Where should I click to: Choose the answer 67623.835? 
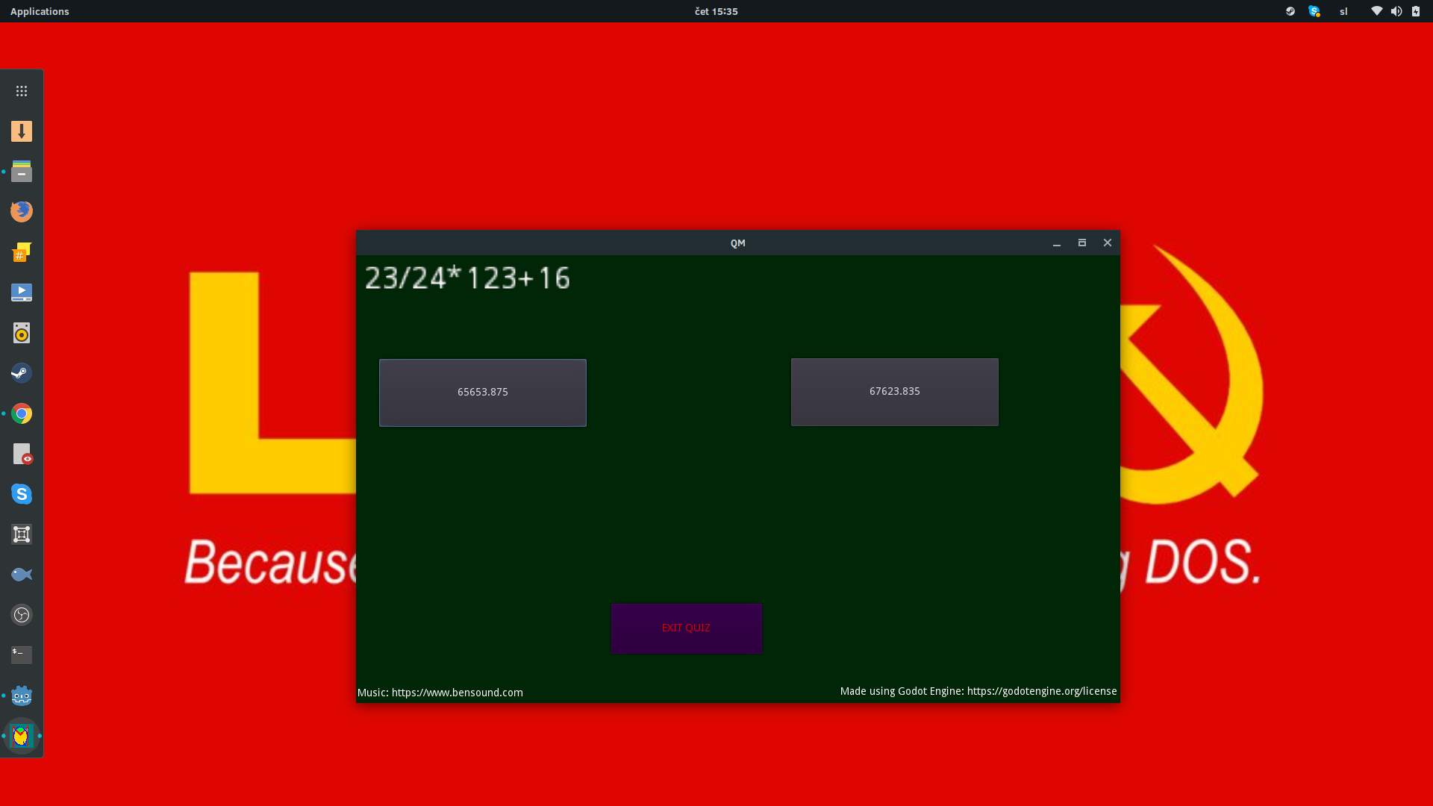tap(894, 392)
